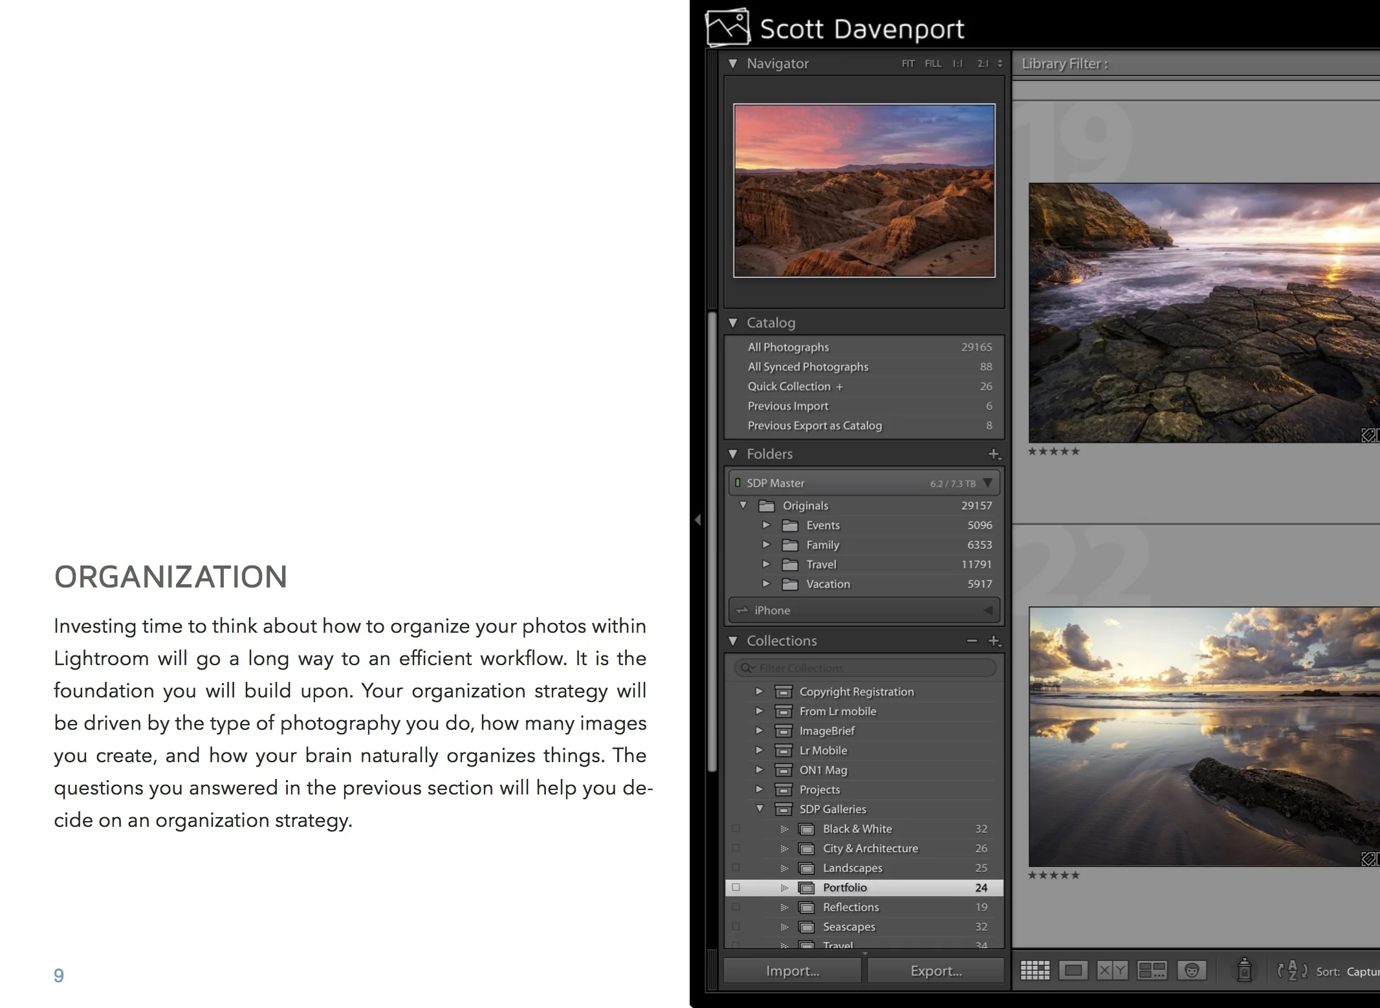This screenshot has width=1380, height=1008.
Task: Expand the Travel folder
Action: tap(766, 564)
